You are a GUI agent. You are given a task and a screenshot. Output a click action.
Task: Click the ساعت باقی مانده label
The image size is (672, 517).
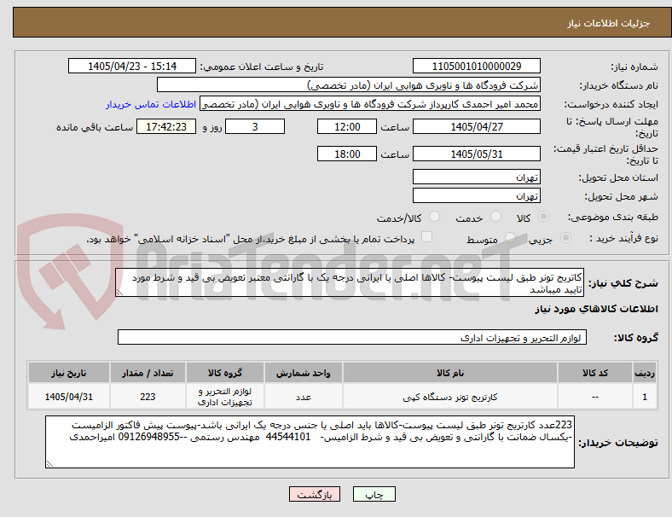click(x=95, y=127)
